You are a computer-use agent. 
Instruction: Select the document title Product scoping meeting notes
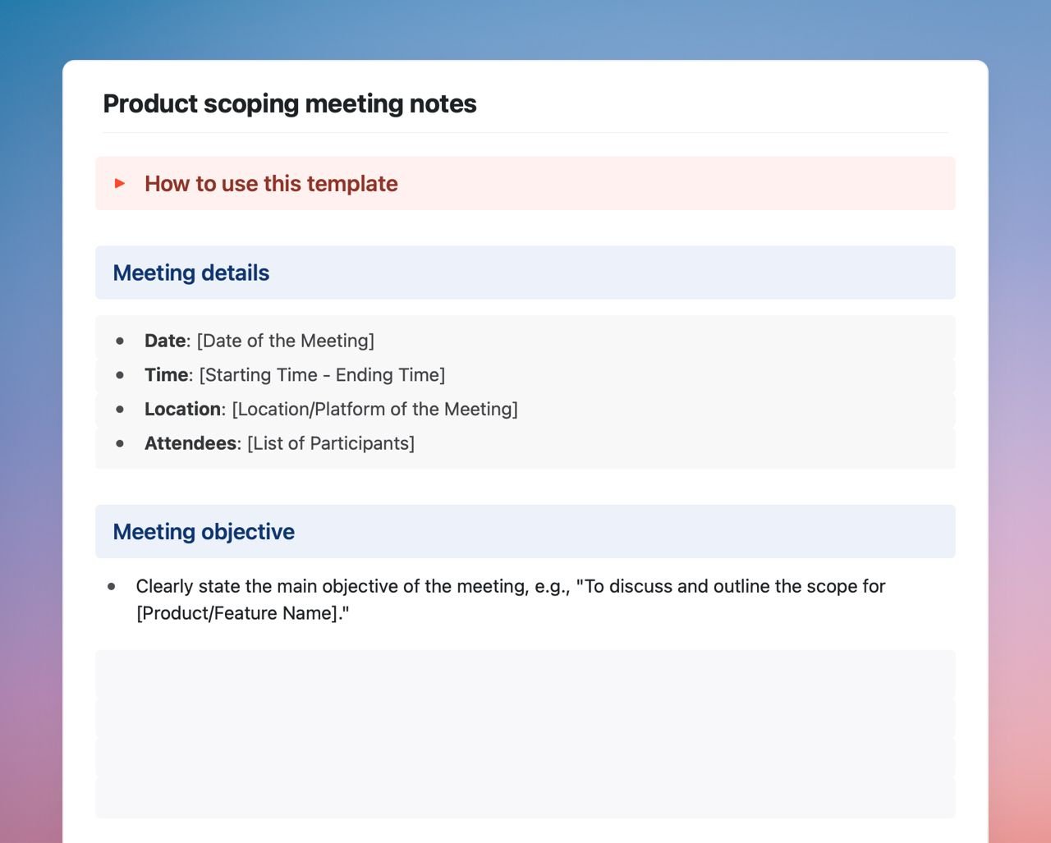click(289, 103)
